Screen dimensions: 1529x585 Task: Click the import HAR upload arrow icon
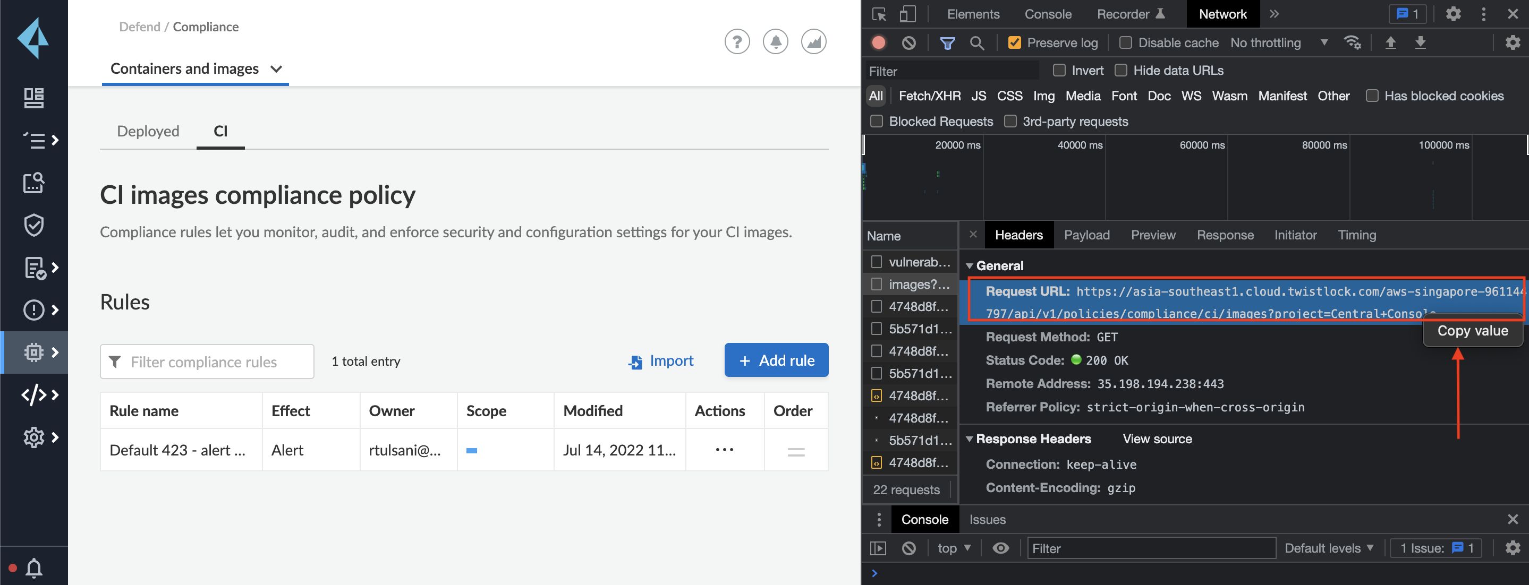pyautogui.click(x=1390, y=42)
